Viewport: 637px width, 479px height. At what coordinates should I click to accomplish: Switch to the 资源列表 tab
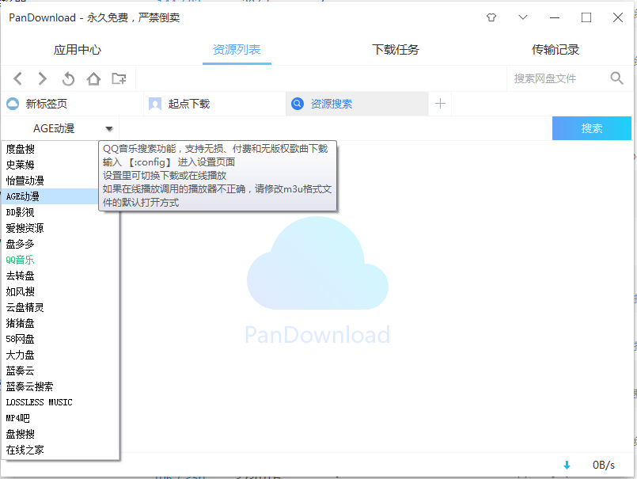pos(237,50)
